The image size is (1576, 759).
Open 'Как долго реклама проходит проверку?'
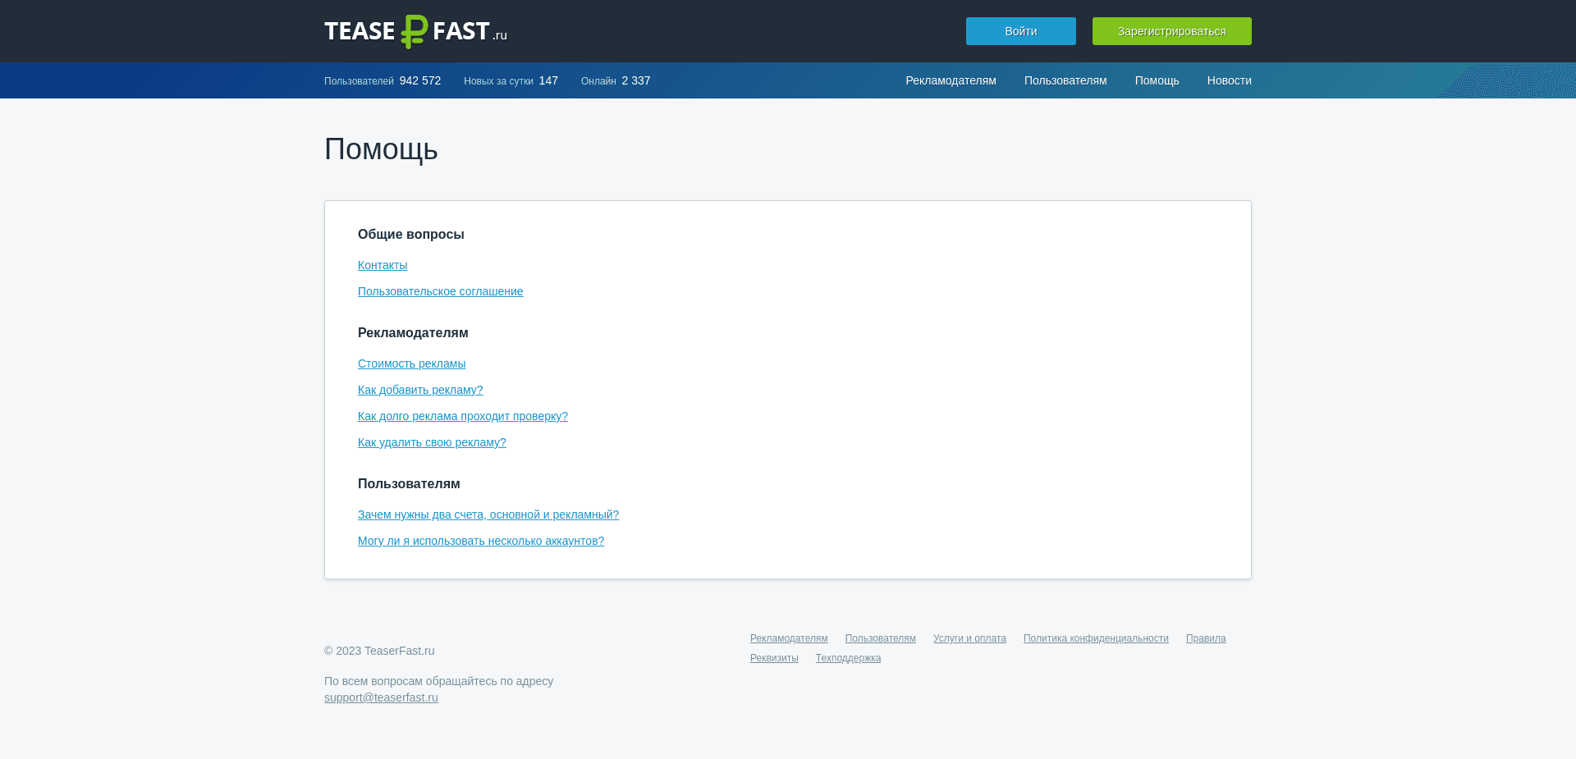[x=462, y=416]
